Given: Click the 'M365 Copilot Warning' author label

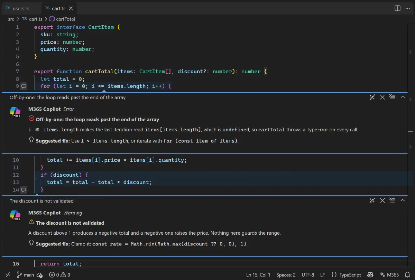Looking at the screenshot, I should [55, 213].
